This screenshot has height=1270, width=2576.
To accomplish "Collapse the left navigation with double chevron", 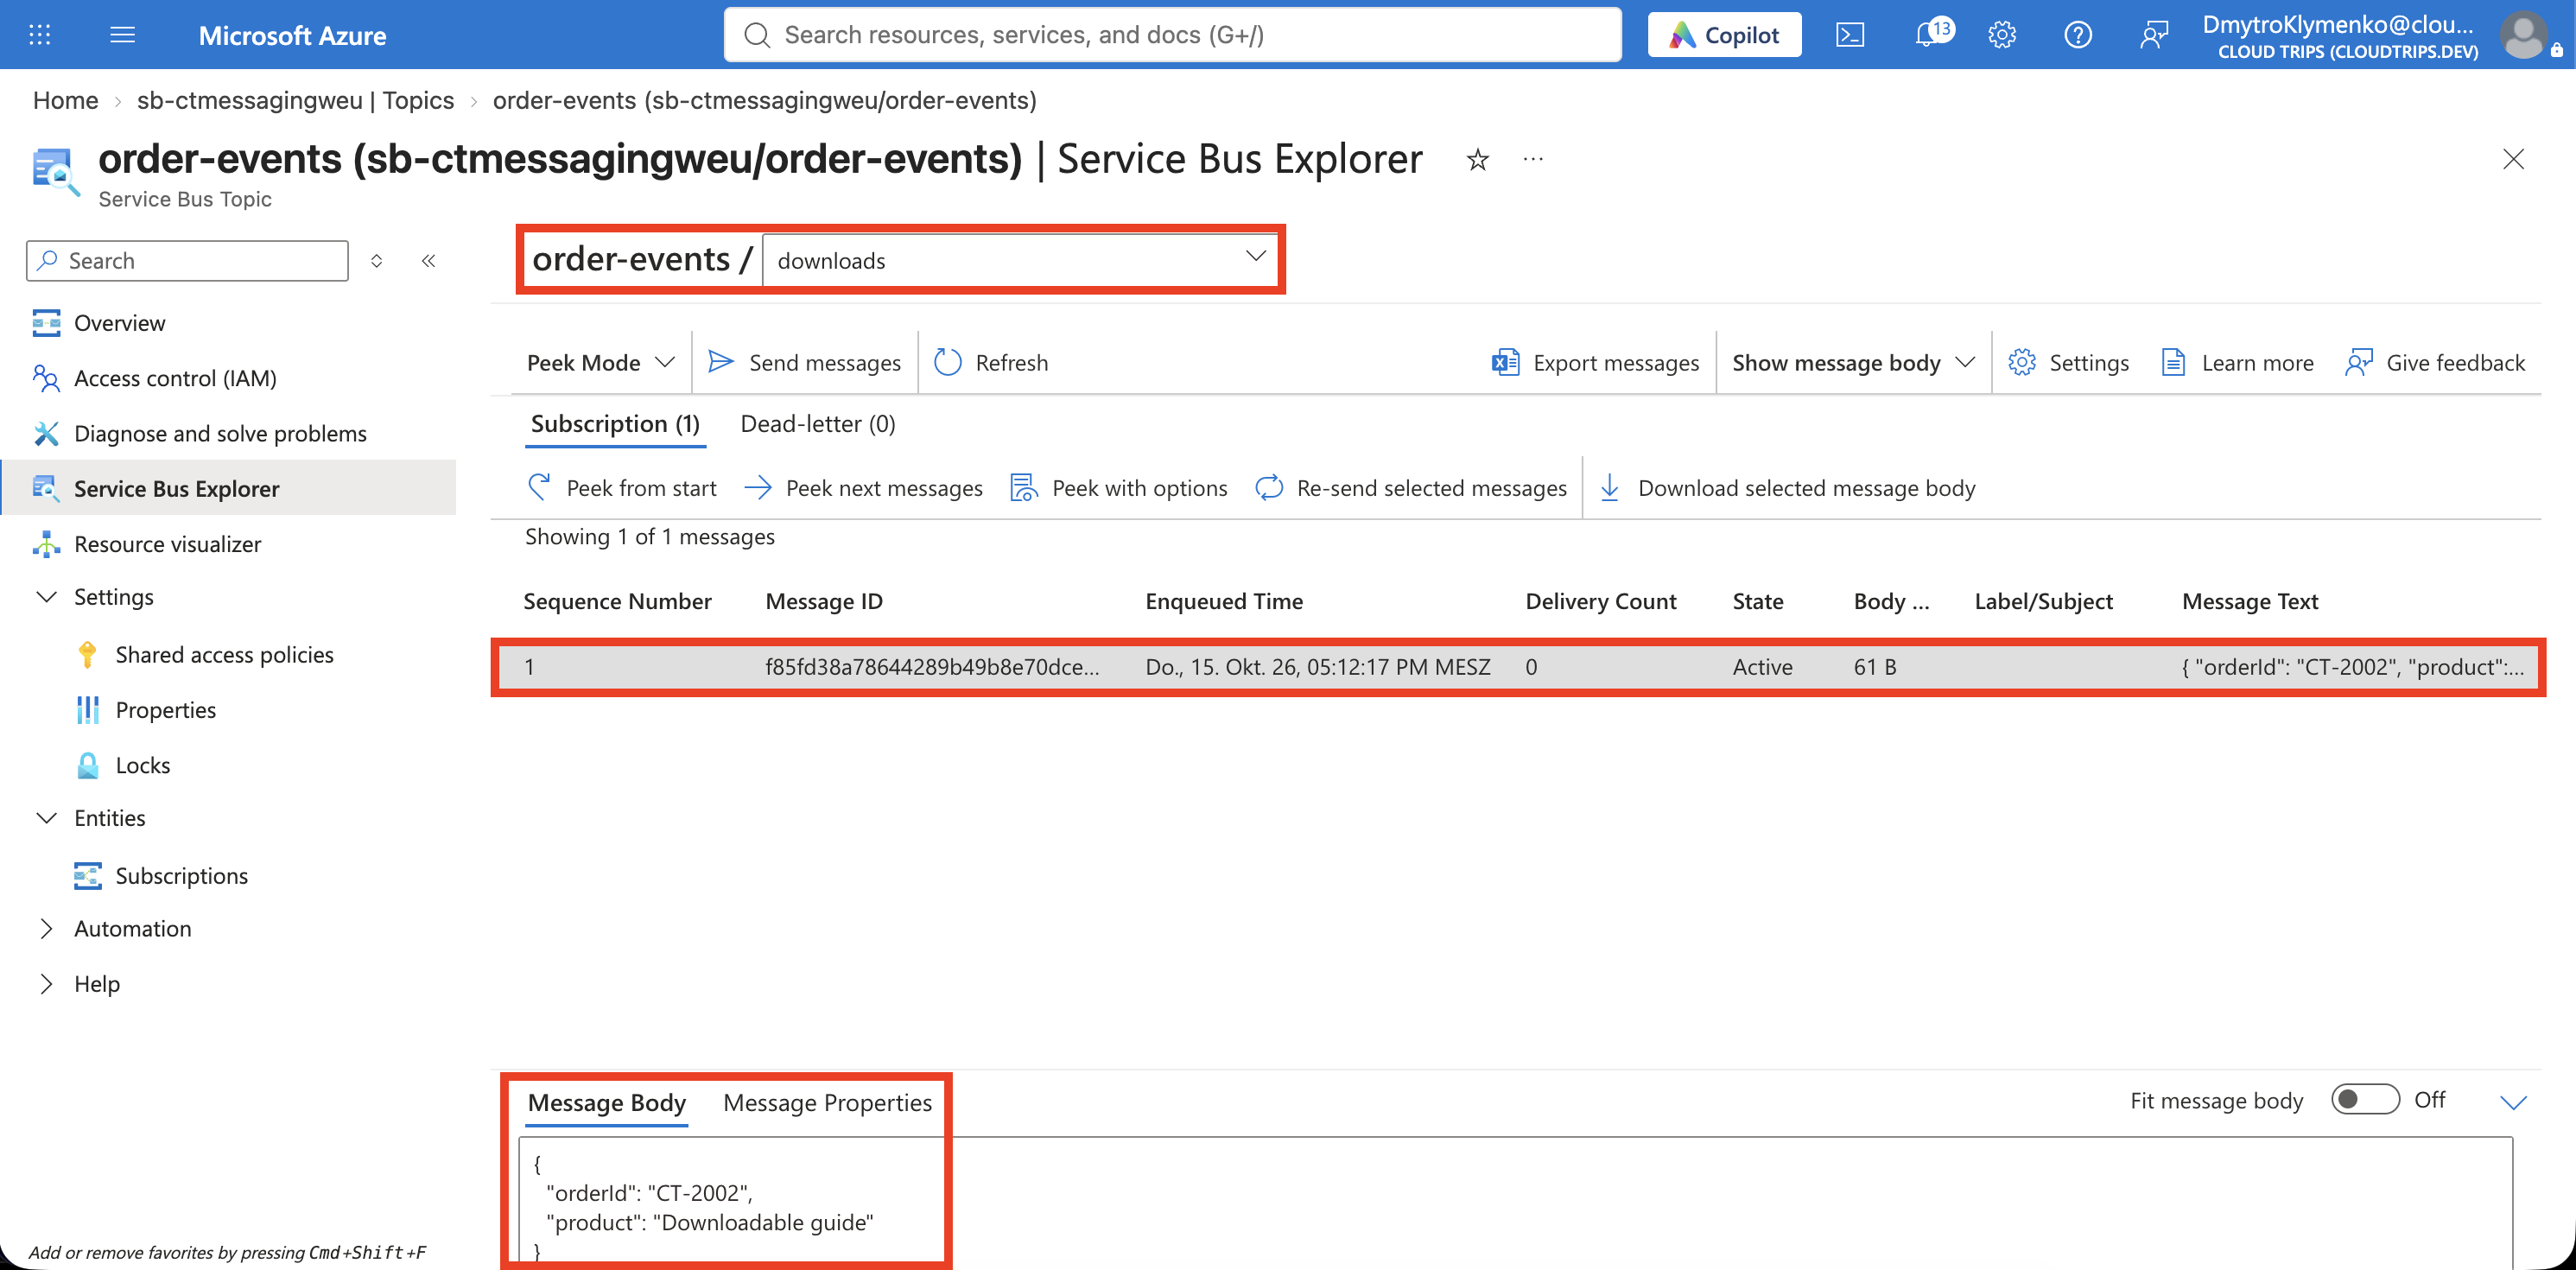I will tap(429, 261).
